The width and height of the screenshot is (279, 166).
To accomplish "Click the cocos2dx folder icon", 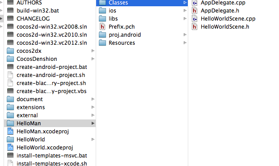I will click(10, 51).
